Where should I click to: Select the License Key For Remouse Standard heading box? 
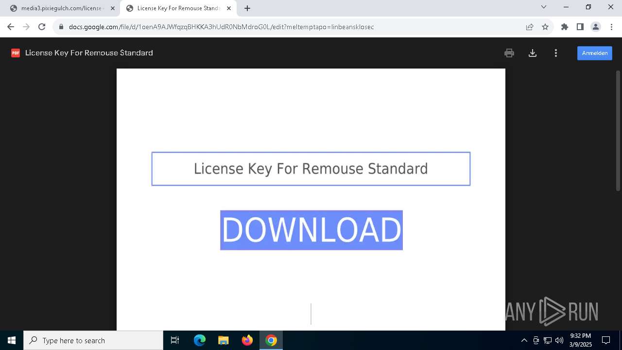pyautogui.click(x=311, y=169)
